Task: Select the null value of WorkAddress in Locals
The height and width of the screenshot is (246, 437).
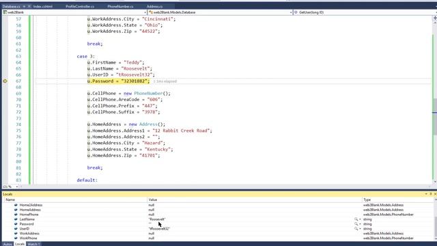Action: pos(152,234)
